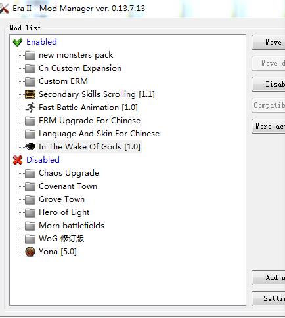Click the green checkmark Enabled icon
This screenshot has width=285, height=318.
18,42
